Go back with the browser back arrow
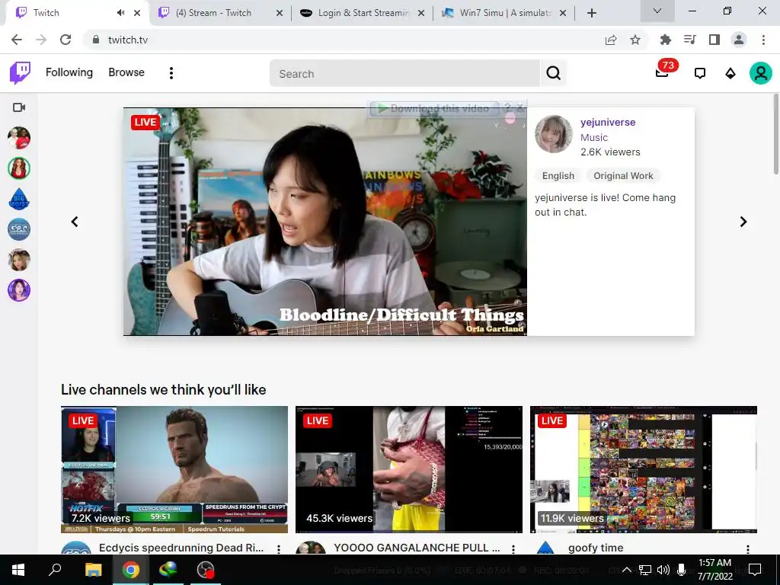 point(17,40)
